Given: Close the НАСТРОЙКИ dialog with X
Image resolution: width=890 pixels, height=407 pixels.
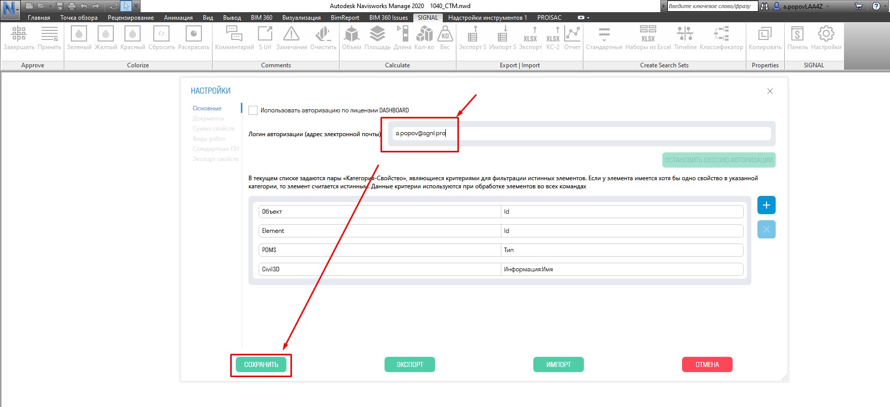Looking at the screenshot, I should [x=770, y=91].
